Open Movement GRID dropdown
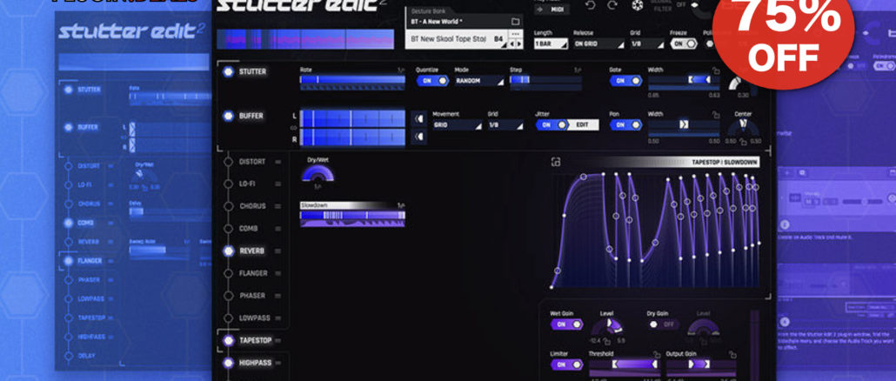896x381 pixels. (458, 125)
